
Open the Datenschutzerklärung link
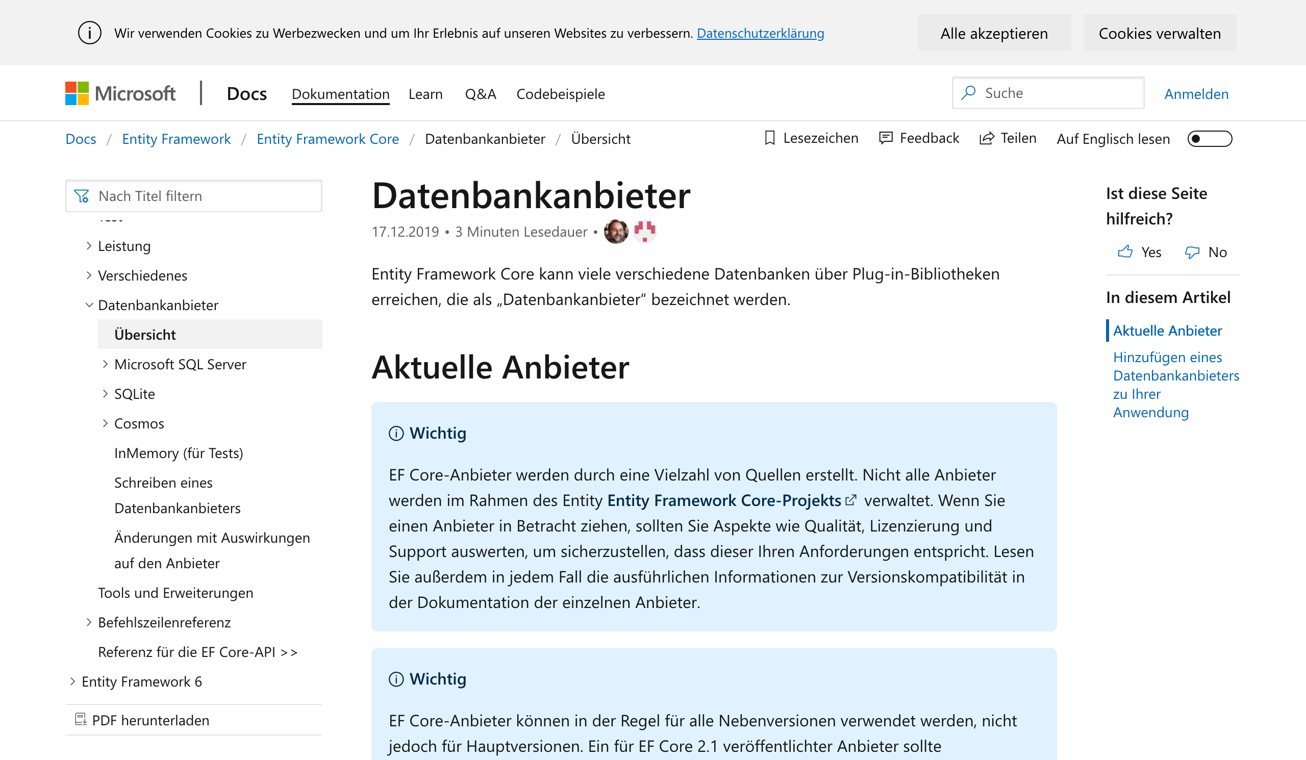760,33
